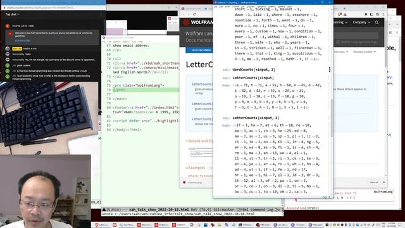The height and width of the screenshot is (228, 405).
Task: Click the Twitter tab icon in browser
Action: tap(206, 8)
